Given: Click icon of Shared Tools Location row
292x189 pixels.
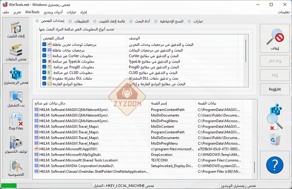Looking at the screenshot, I should tap(36, 160).
